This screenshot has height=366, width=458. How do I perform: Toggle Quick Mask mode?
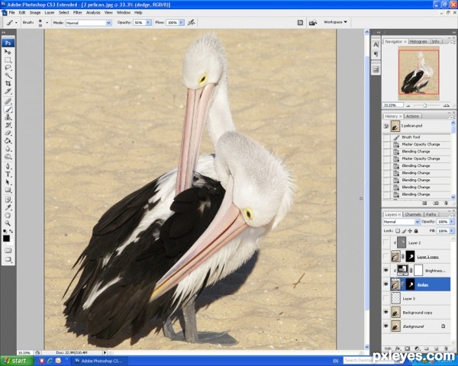coord(8,250)
